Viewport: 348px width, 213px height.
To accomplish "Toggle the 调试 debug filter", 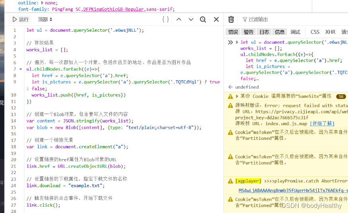I will click(x=296, y=32).
